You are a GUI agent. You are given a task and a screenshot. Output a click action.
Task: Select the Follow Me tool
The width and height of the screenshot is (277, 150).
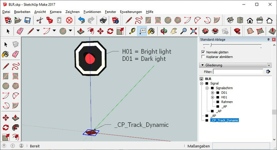coord(16,127)
